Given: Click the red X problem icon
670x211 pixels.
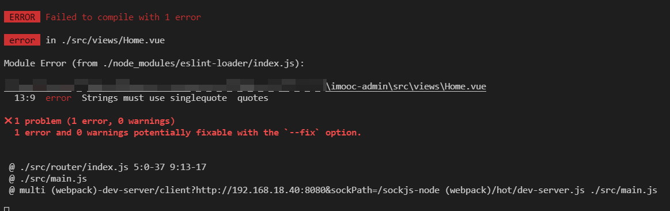Looking at the screenshot, I should [8, 121].
